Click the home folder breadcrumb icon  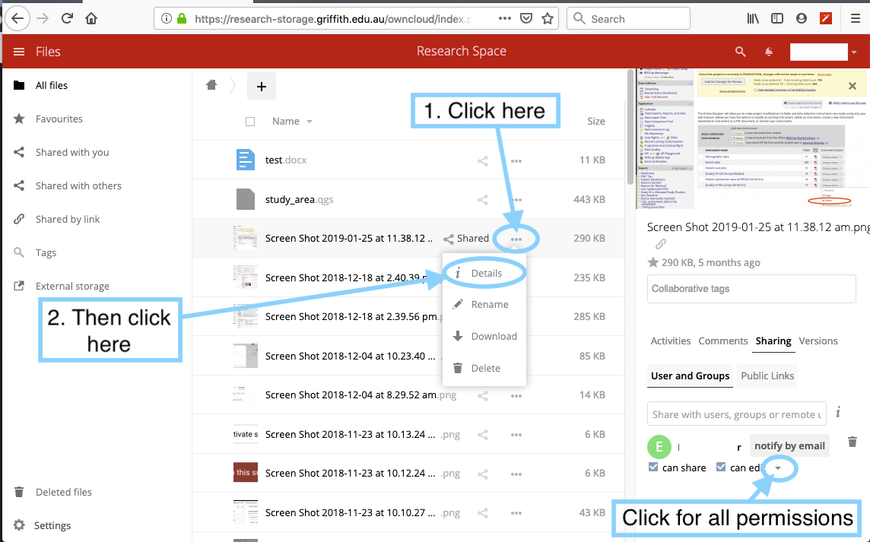(211, 85)
